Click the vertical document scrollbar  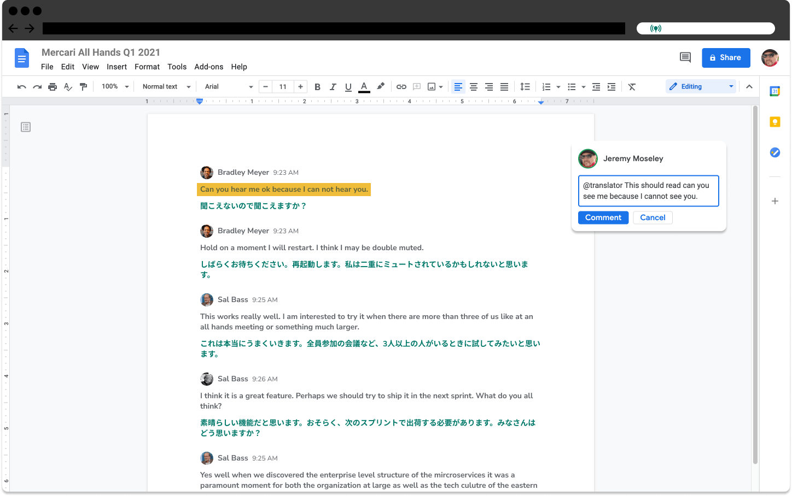pyautogui.click(x=755, y=284)
